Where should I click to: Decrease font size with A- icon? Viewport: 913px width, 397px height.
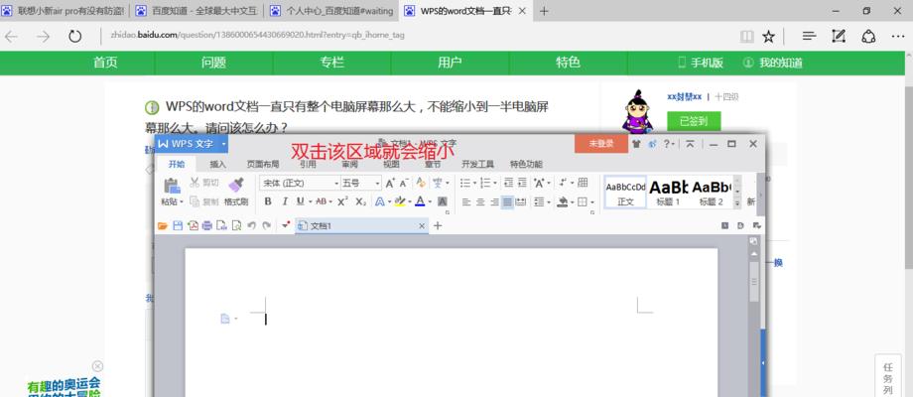click(x=404, y=183)
